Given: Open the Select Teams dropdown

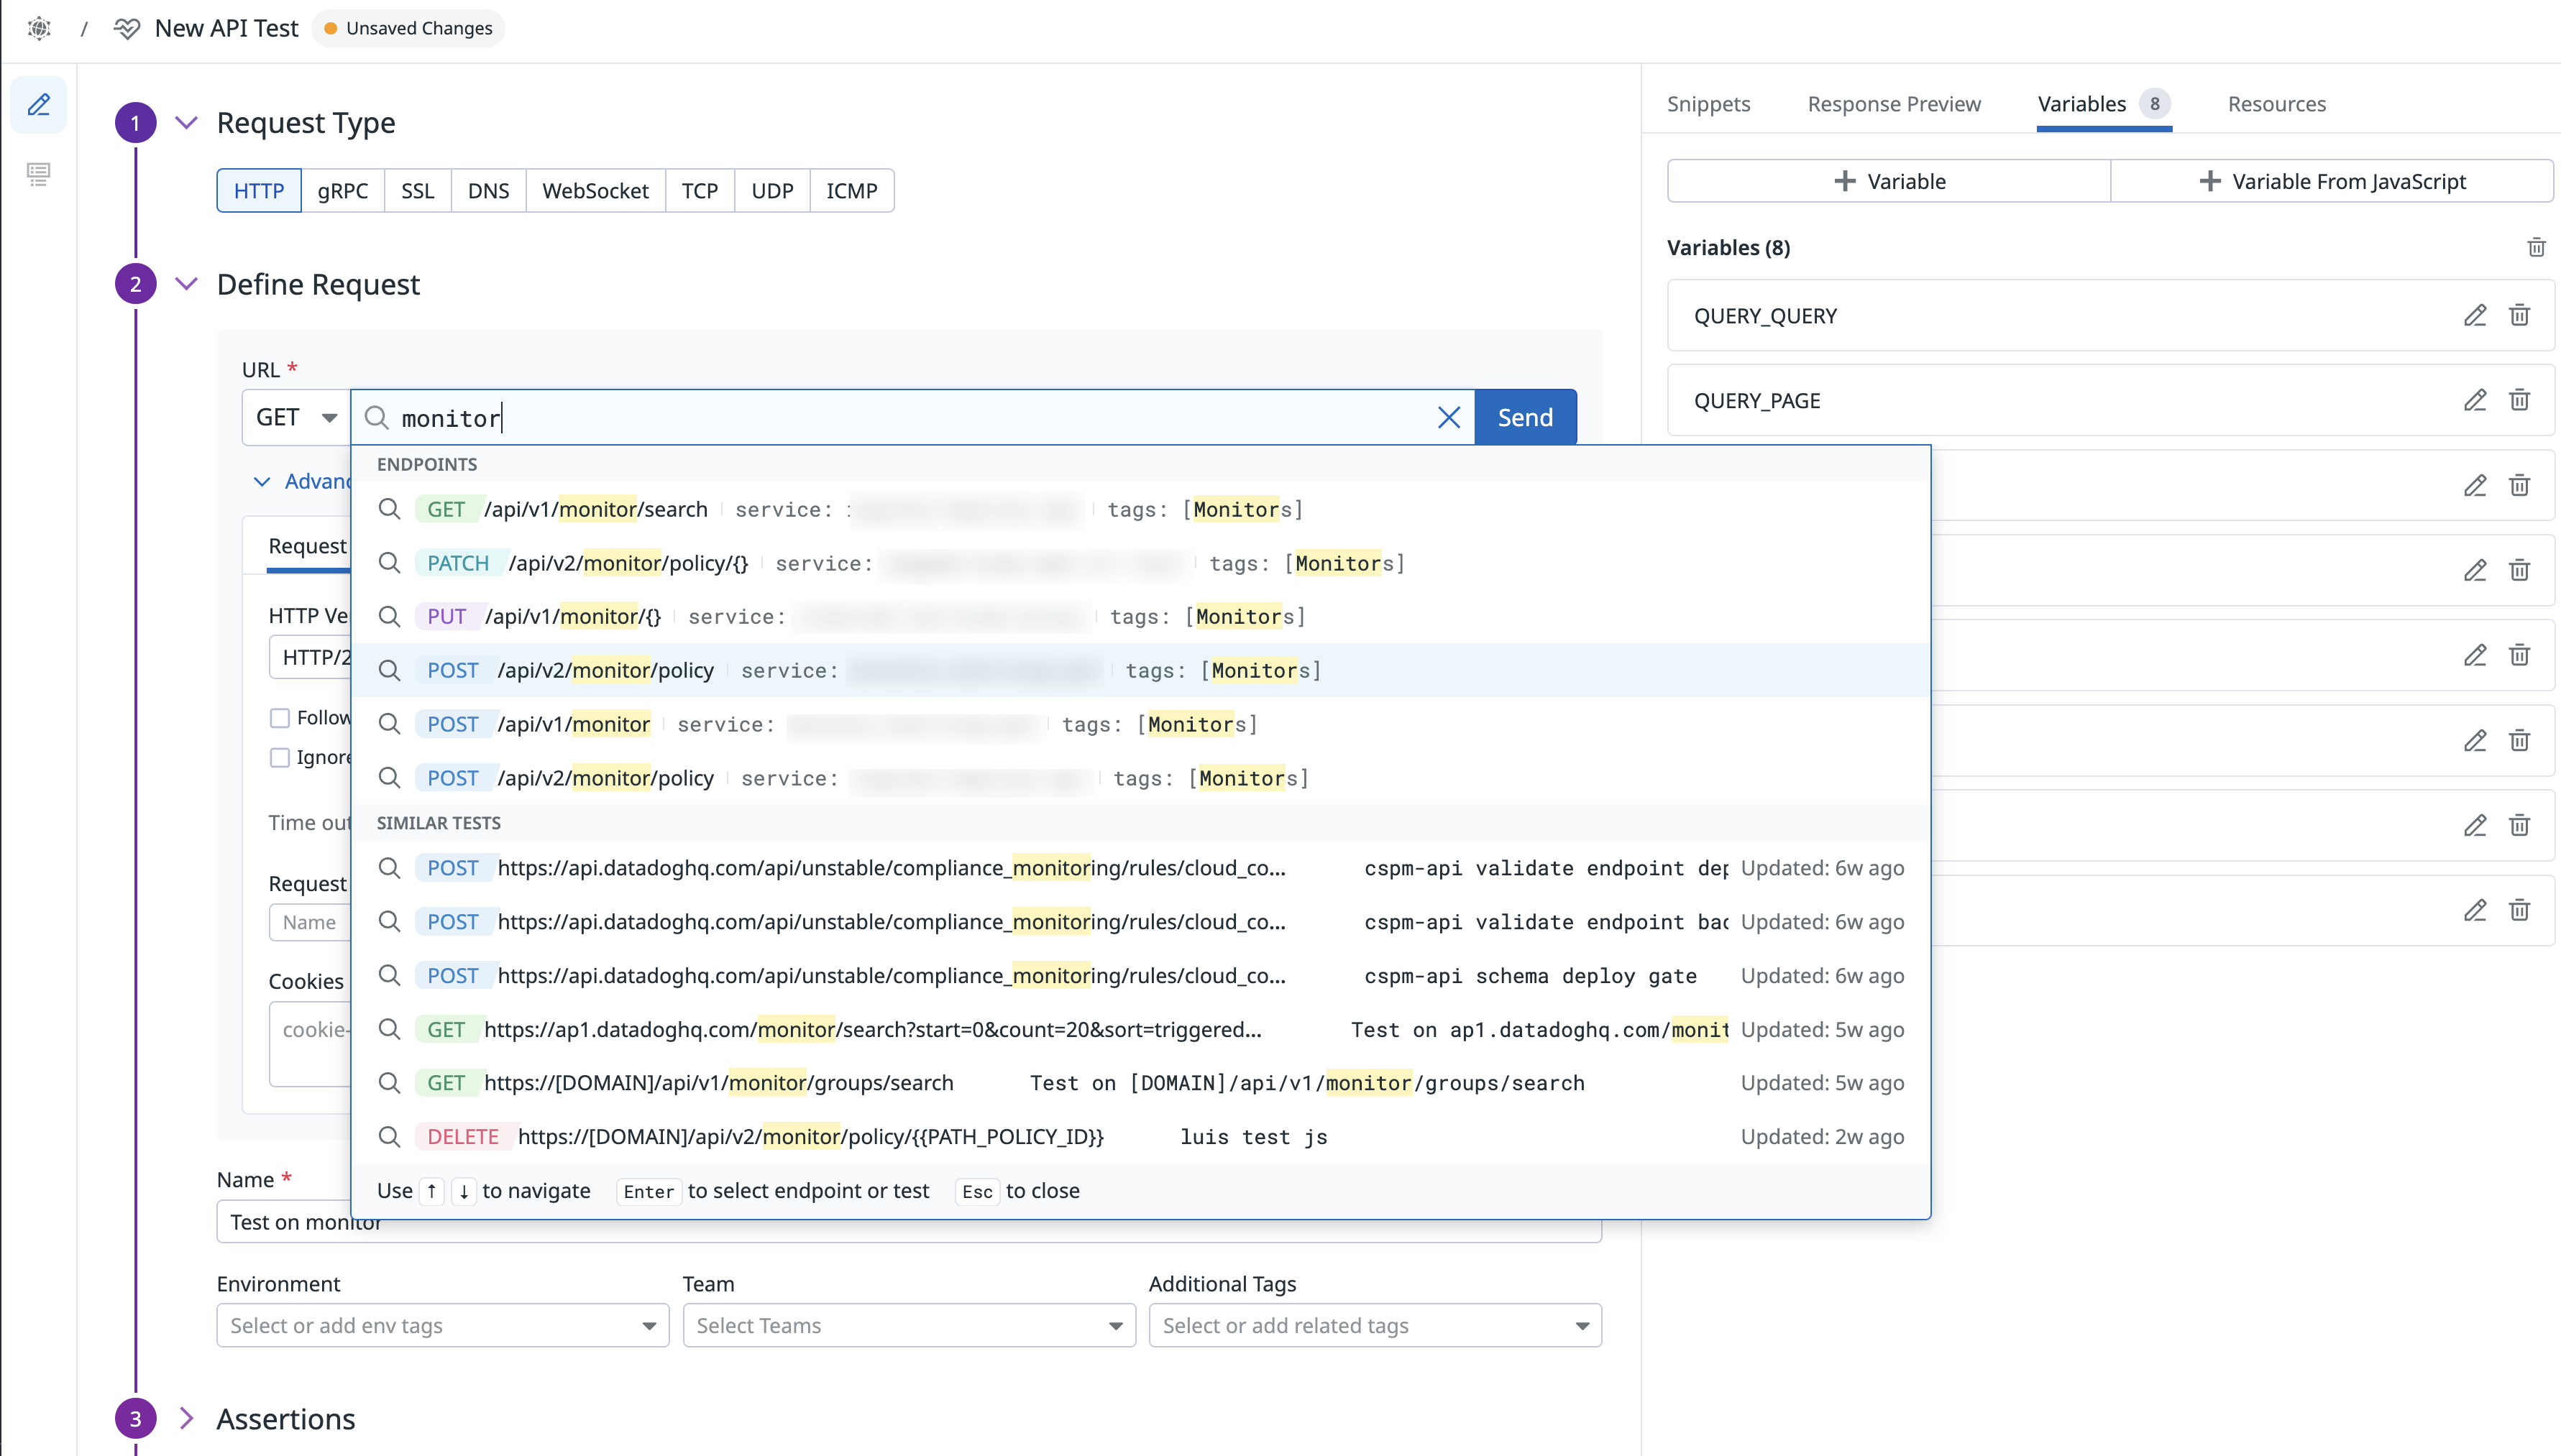Looking at the screenshot, I should click(908, 1325).
